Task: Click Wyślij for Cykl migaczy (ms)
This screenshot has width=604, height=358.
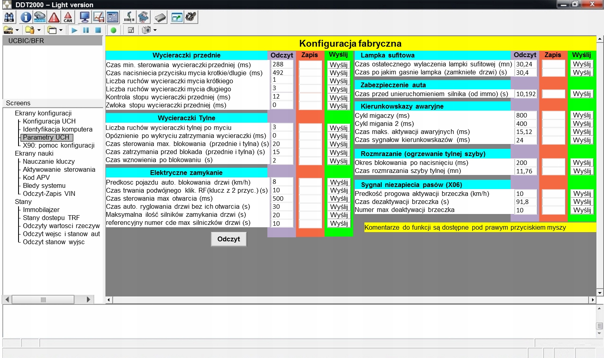Action: coord(581,115)
